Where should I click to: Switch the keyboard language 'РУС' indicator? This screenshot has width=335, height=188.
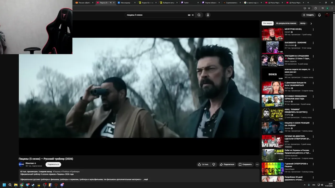[314, 185]
